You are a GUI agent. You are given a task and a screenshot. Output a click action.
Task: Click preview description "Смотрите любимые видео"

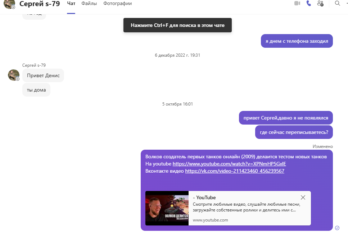247,207
